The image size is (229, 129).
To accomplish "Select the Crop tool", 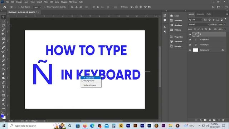I will point(3,34).
